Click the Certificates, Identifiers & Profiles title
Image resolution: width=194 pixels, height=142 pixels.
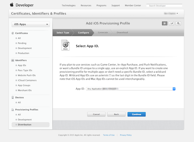(39, 13)
